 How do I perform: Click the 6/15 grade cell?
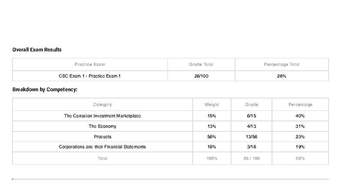click(251, 116)
